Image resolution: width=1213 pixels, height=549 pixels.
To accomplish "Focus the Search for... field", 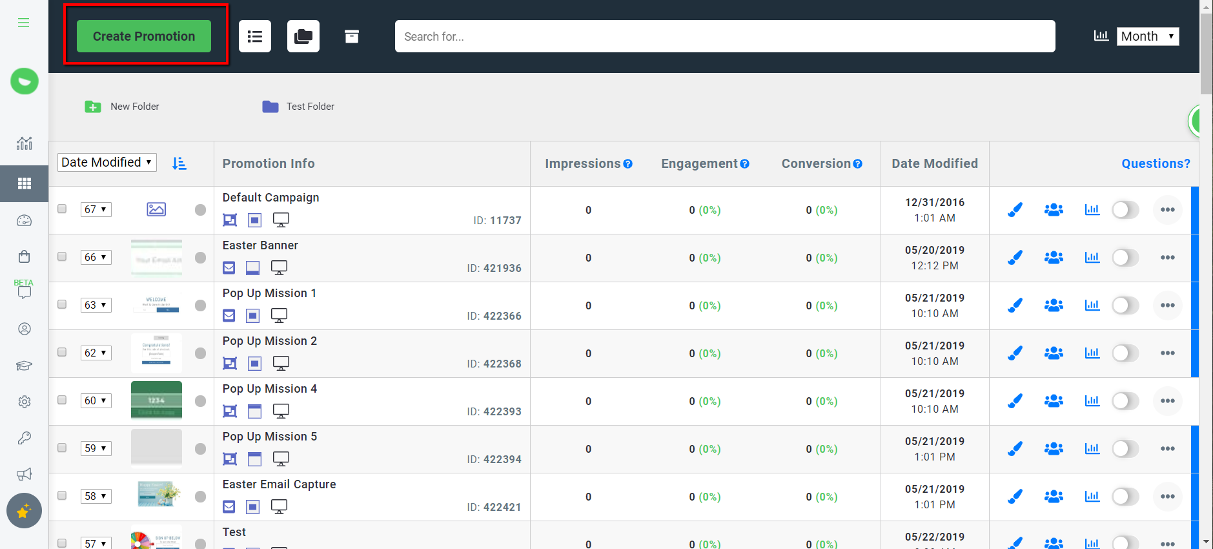I will pos(724,37).
